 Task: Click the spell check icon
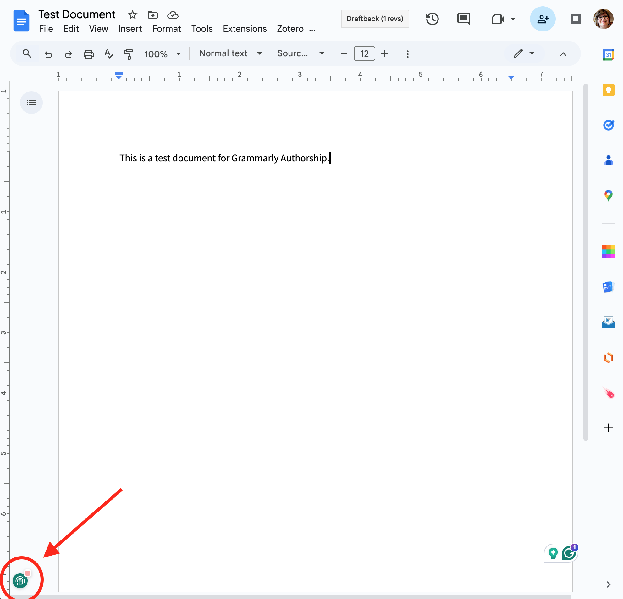(108, 54)
